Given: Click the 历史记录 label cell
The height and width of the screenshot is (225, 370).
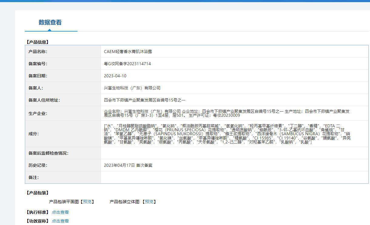Looking at the screenshot, I should pos(63,165).
